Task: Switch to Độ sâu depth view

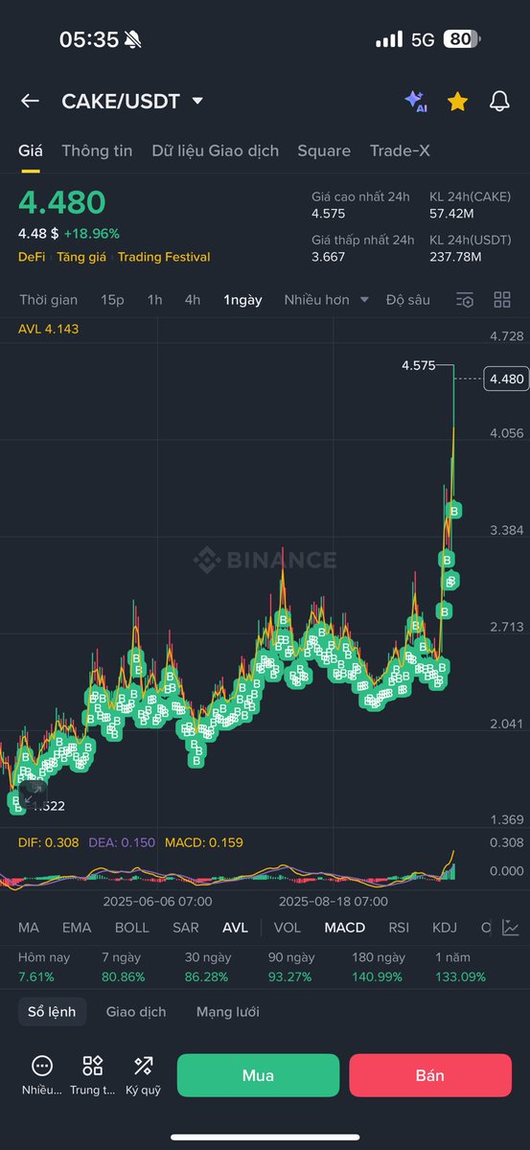Action: click(408, 300)
